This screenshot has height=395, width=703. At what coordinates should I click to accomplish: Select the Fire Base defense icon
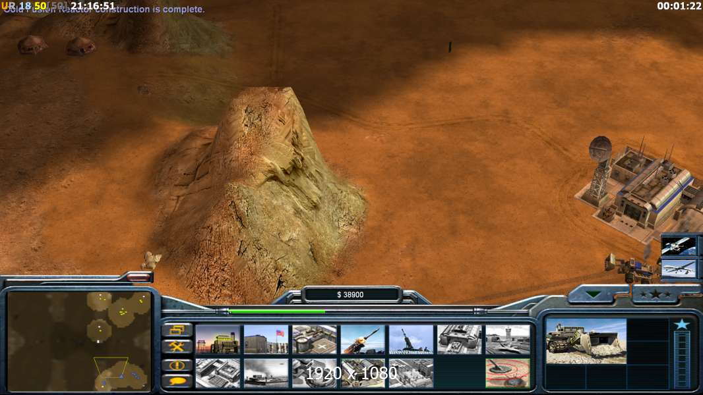coord(411,339)
